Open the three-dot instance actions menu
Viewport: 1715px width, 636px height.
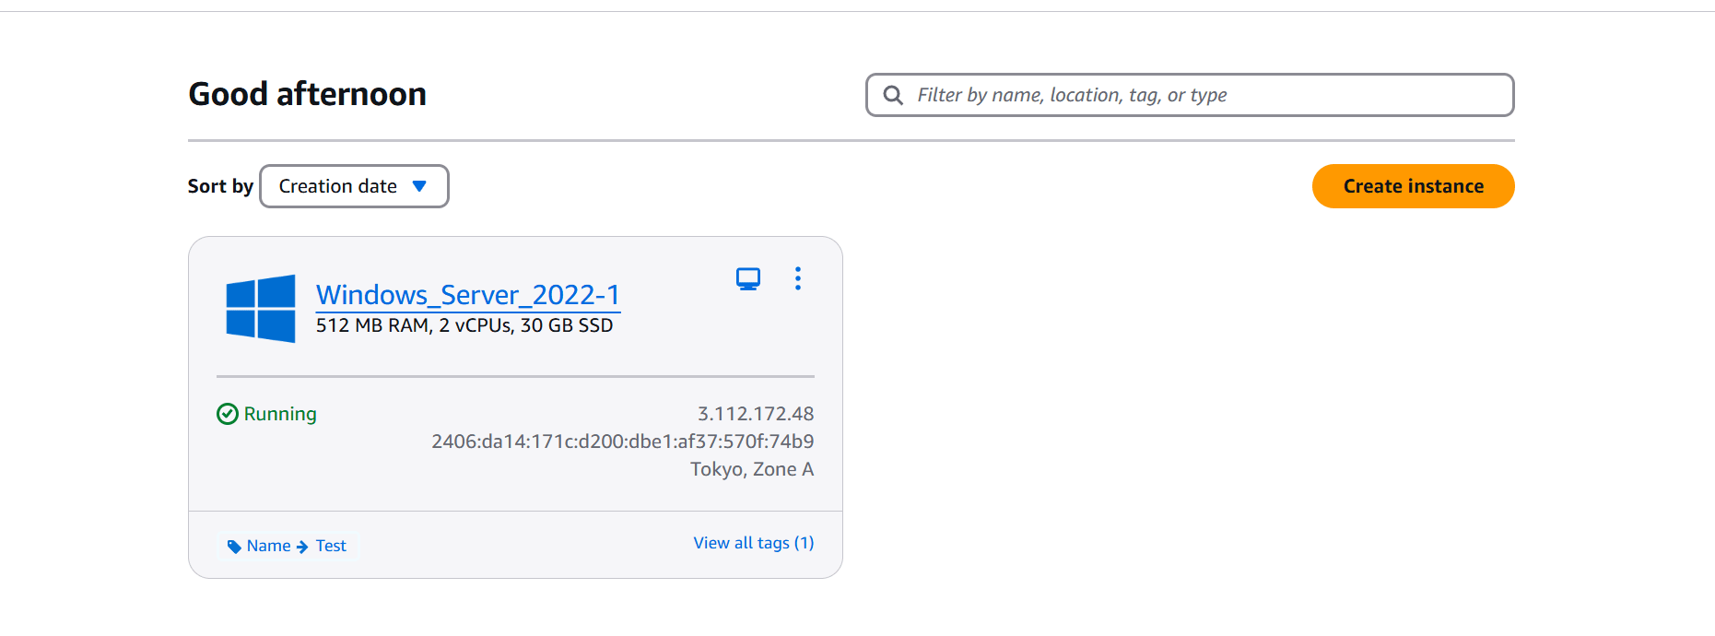click(798, 278)
